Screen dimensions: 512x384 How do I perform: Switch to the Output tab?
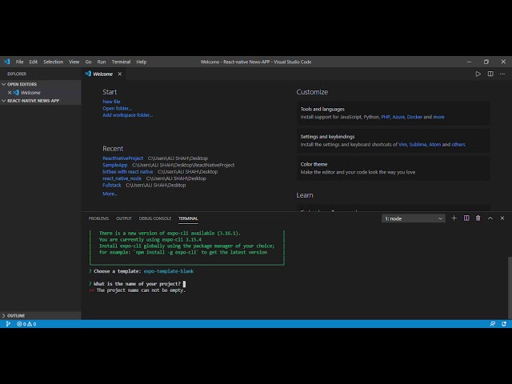124,218
